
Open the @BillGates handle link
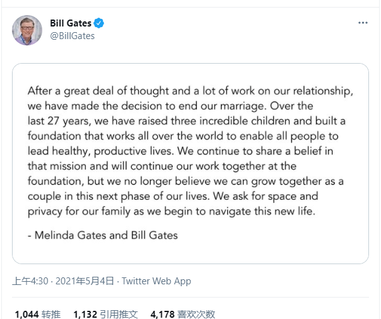click(x=72, y=36)
